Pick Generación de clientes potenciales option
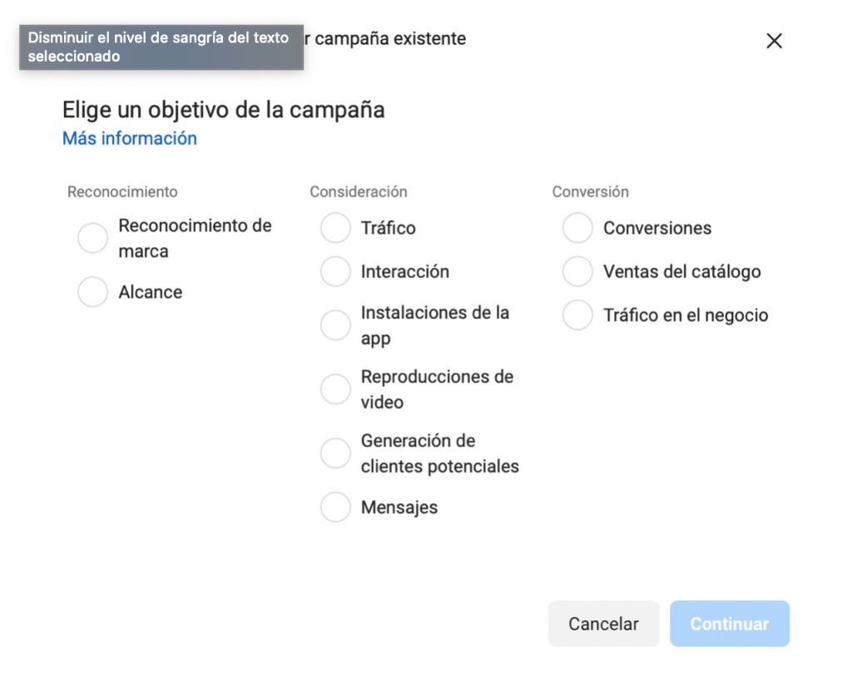The height and width of the screenshot is (681, 852). [335, 453]
